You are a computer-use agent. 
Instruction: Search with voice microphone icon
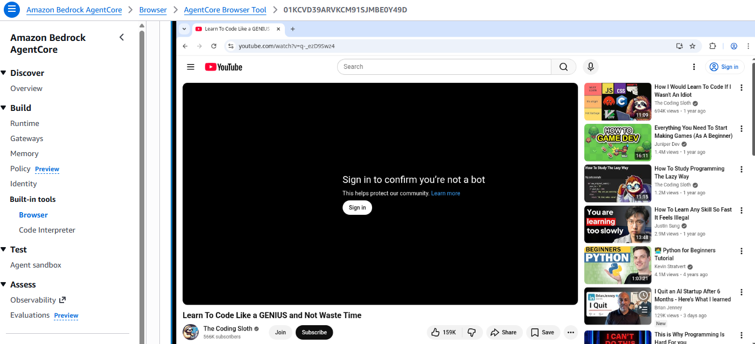[591, 67]
